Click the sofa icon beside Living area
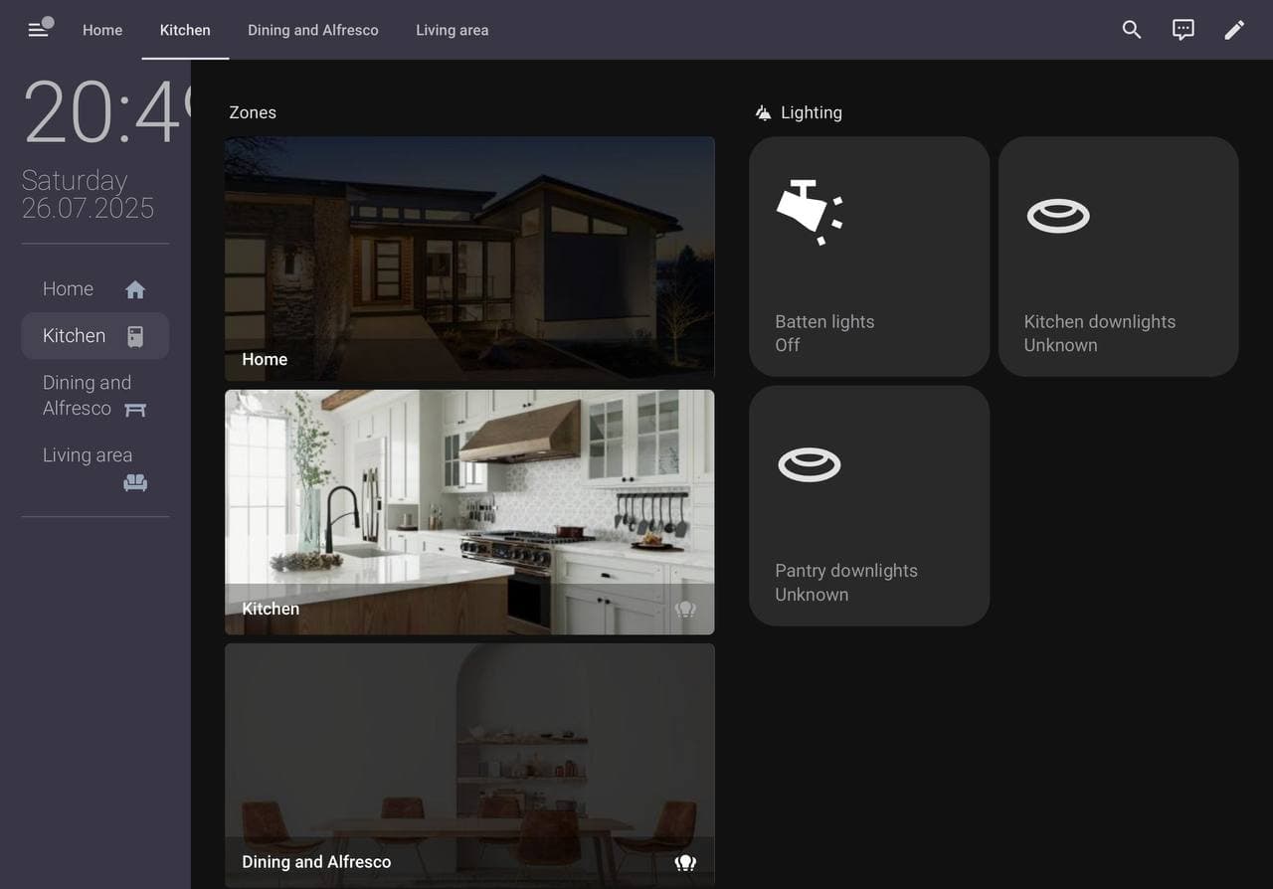Screen dimensions: 1273x889 [135, 482]
